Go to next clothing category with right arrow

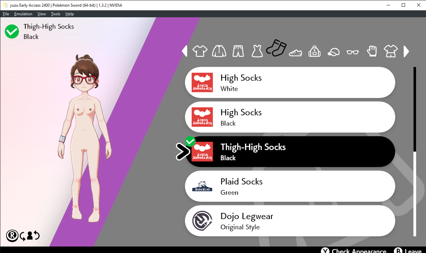pos(406,51)
